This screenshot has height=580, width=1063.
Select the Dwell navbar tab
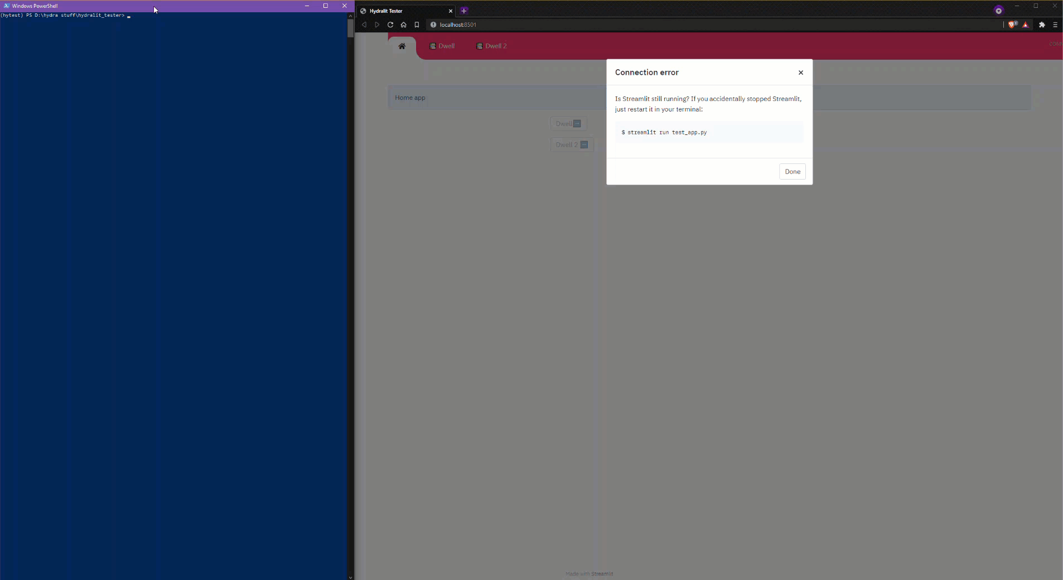(x=442, y=46)
